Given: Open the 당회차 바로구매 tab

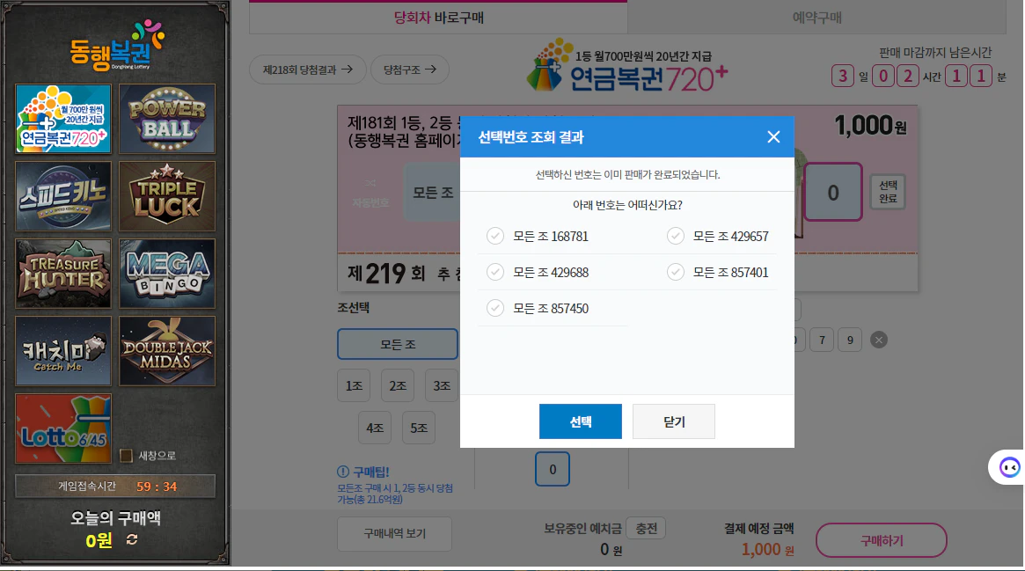Looking at the screenshot, I should pyautogui.click(x=438, y=18).
